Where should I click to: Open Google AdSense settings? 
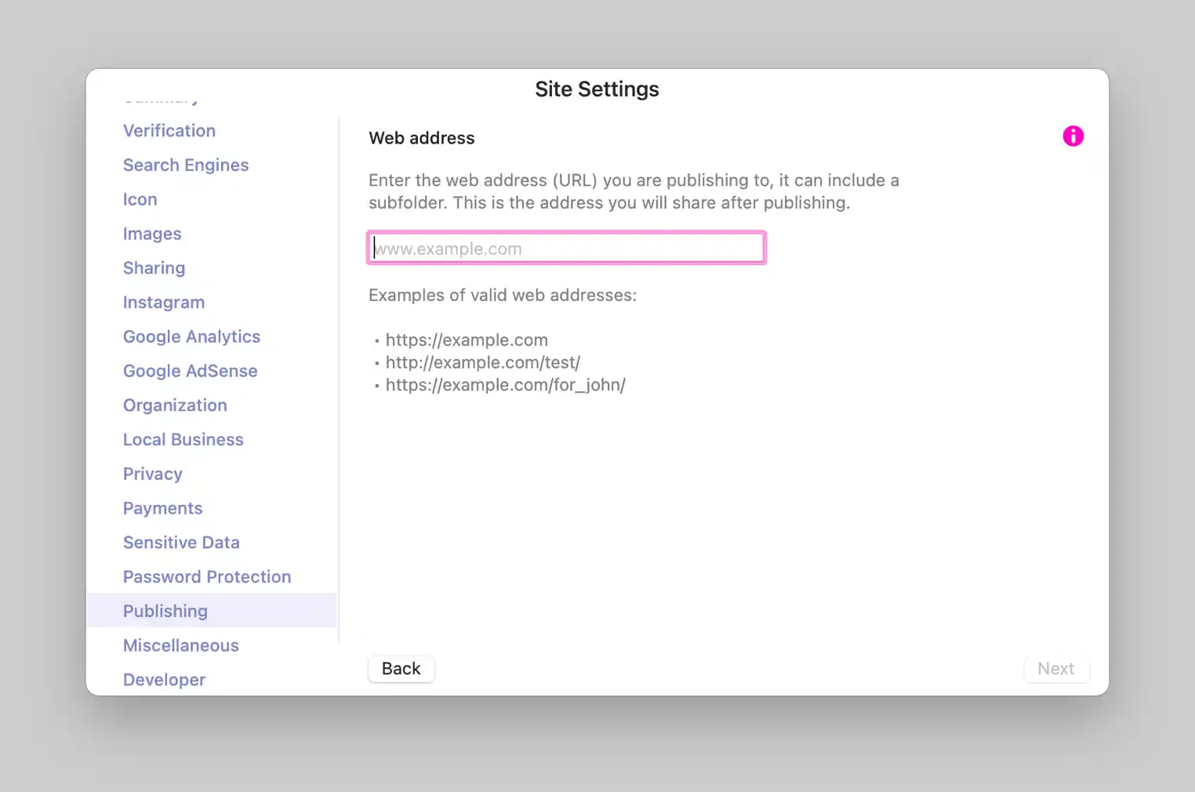tap(191, 371)
